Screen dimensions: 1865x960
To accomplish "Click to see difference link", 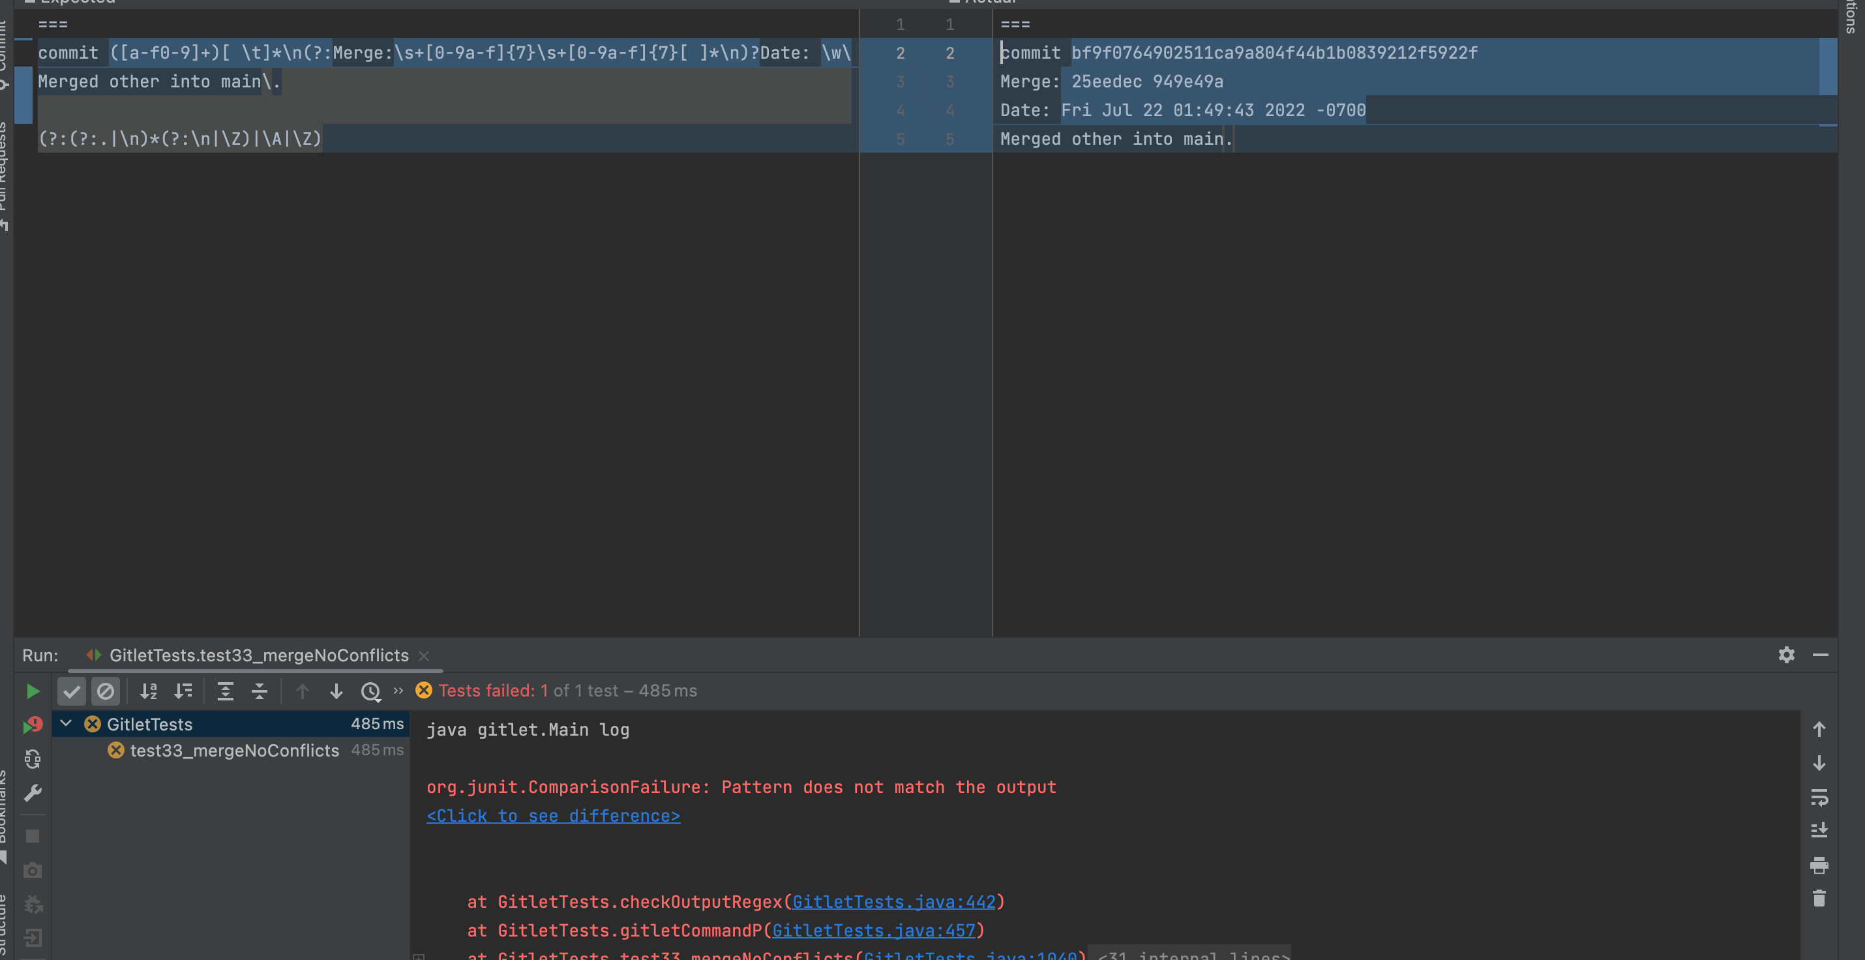I will (x=552, y=816).
